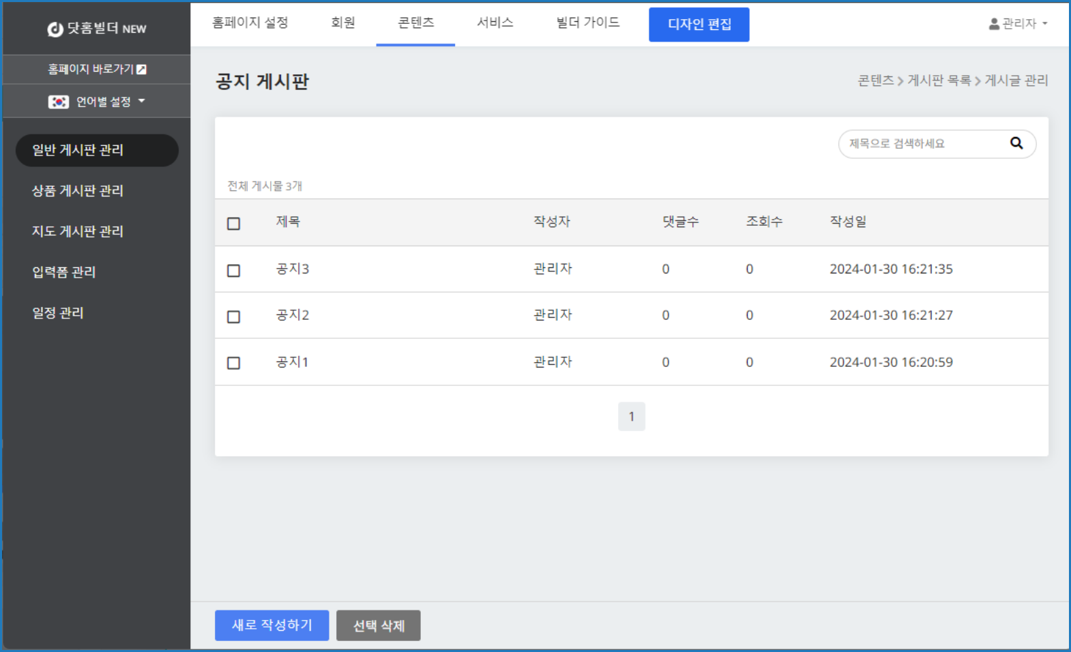Expand the 언어별 설정 language dropdown

142,101
